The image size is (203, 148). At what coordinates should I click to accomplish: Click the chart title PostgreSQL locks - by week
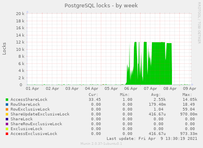click(x=101, y=6)
